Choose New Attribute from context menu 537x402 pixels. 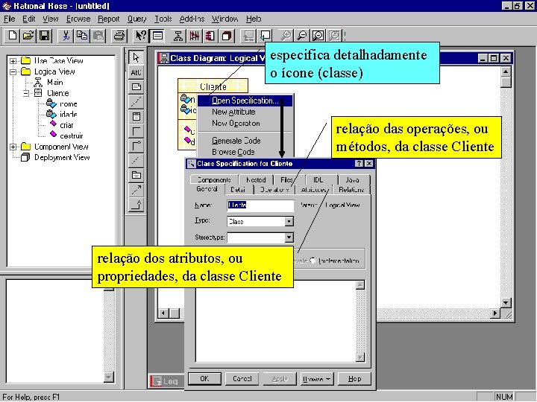(x=233, y=112)
